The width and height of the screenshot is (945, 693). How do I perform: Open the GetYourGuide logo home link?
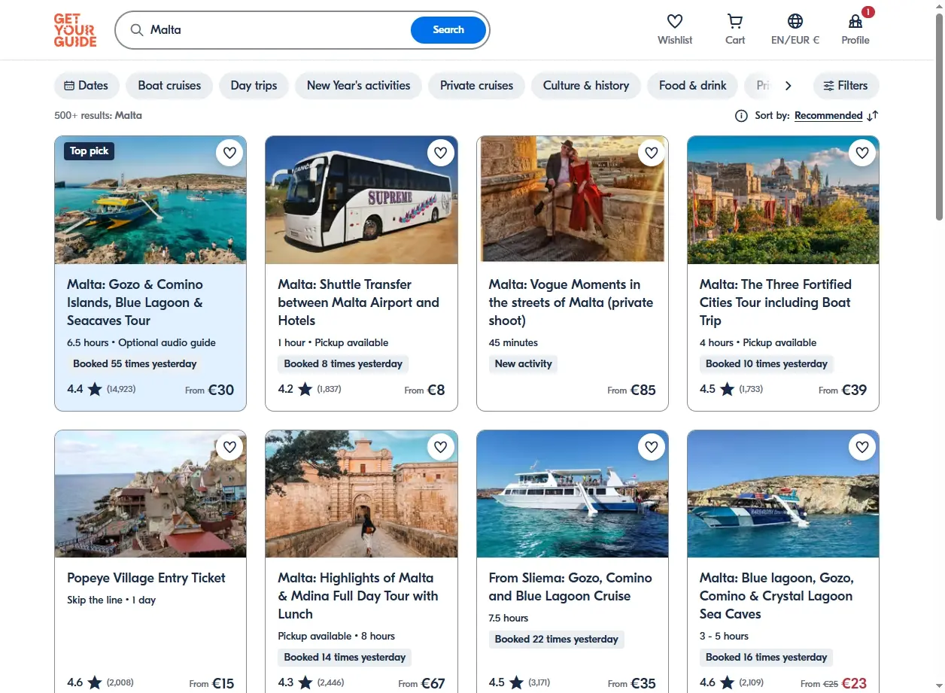pos(75,30)
